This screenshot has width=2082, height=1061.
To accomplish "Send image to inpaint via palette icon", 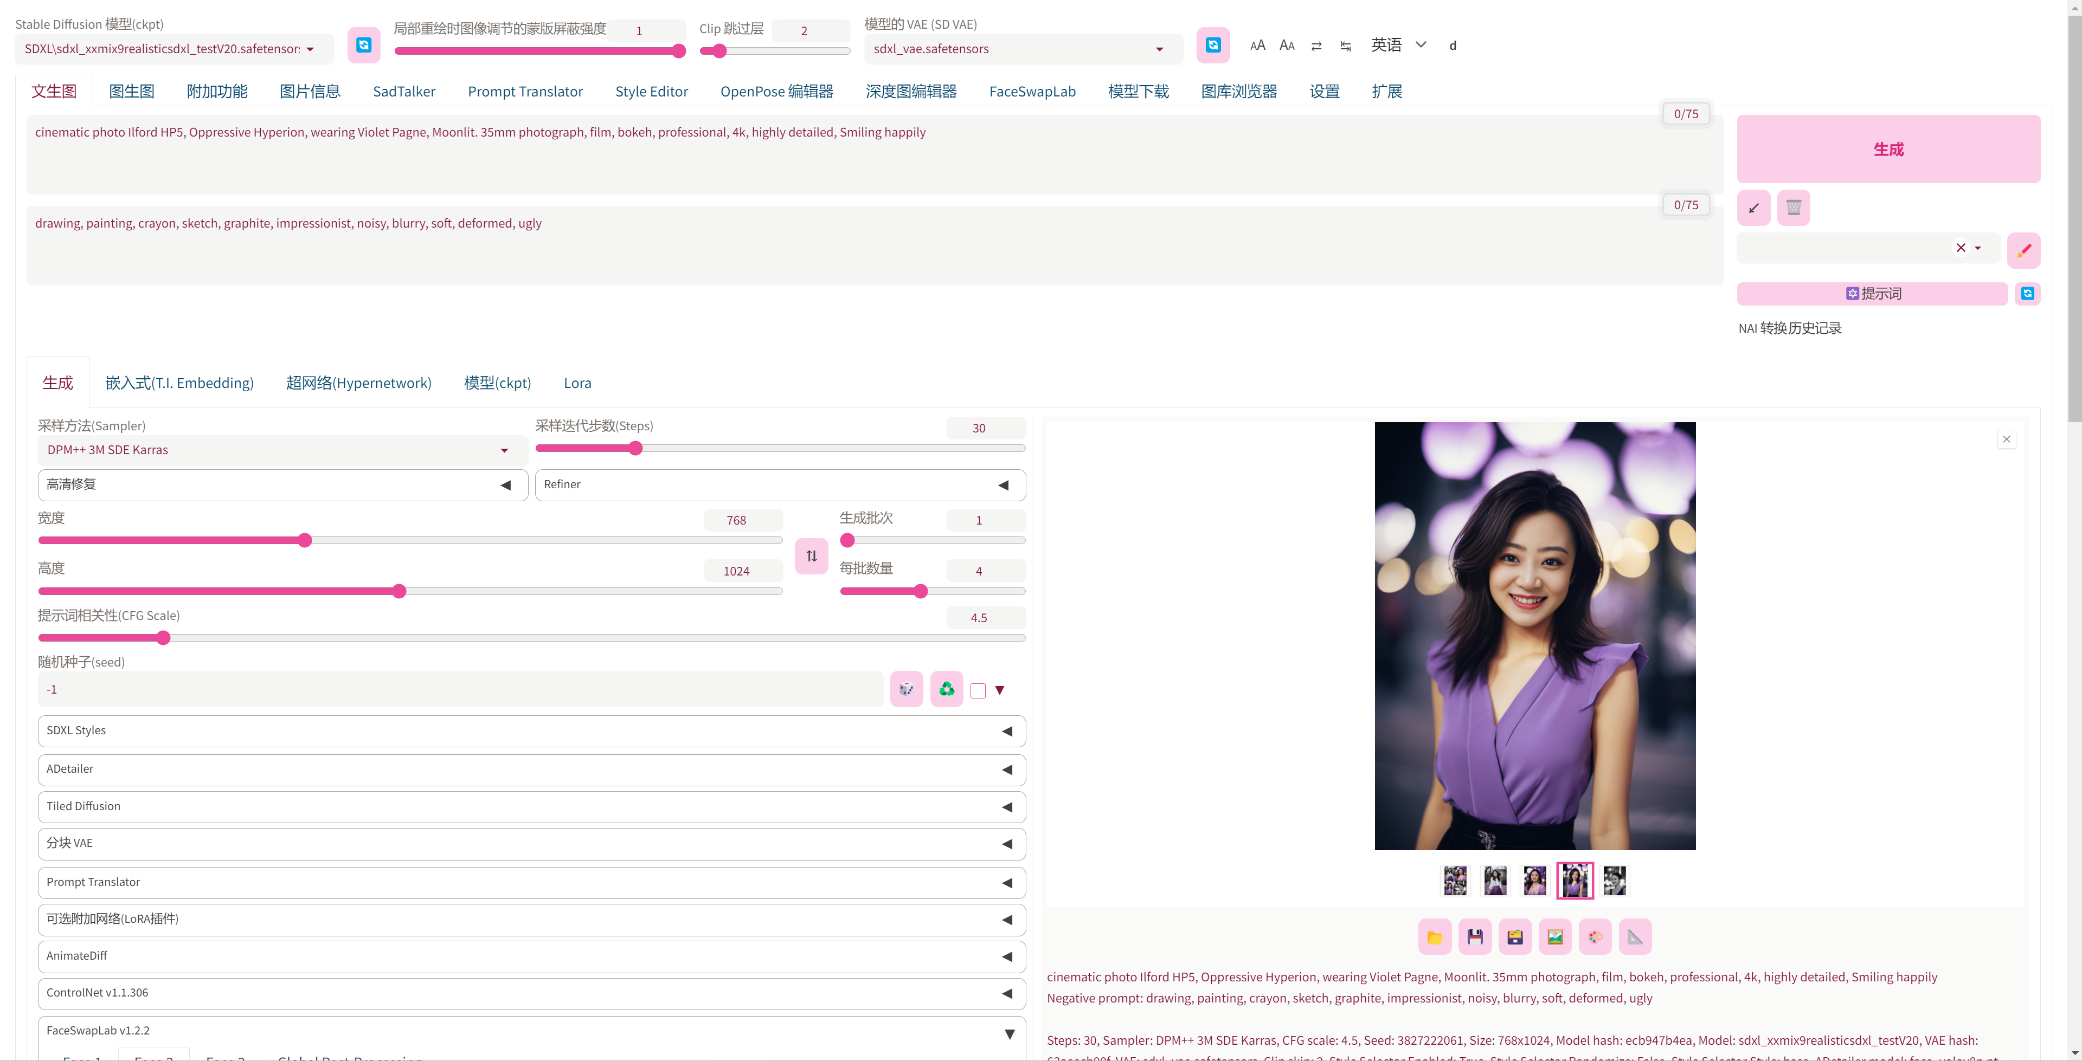I will [x=1595, y=936].
